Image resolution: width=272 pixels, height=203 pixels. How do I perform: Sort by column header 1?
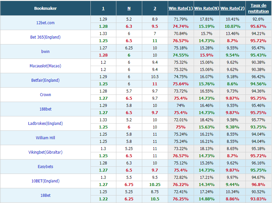pyautogui.click(x=103, y=8)
